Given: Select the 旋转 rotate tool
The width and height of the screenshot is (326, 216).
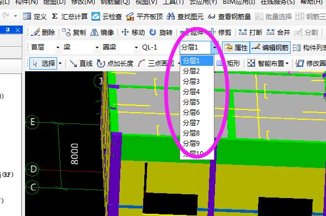Looking at the screenshot, I should 161,33.
